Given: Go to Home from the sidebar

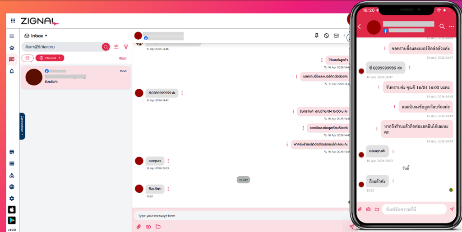Looking at the screenshot, I should pyautogui.click(x=12, y=48).
